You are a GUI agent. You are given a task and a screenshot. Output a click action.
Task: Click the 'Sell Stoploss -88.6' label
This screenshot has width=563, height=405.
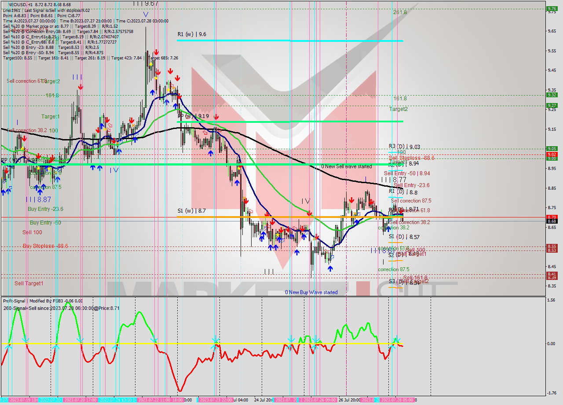pyautogui.click(x=412, y=158)
